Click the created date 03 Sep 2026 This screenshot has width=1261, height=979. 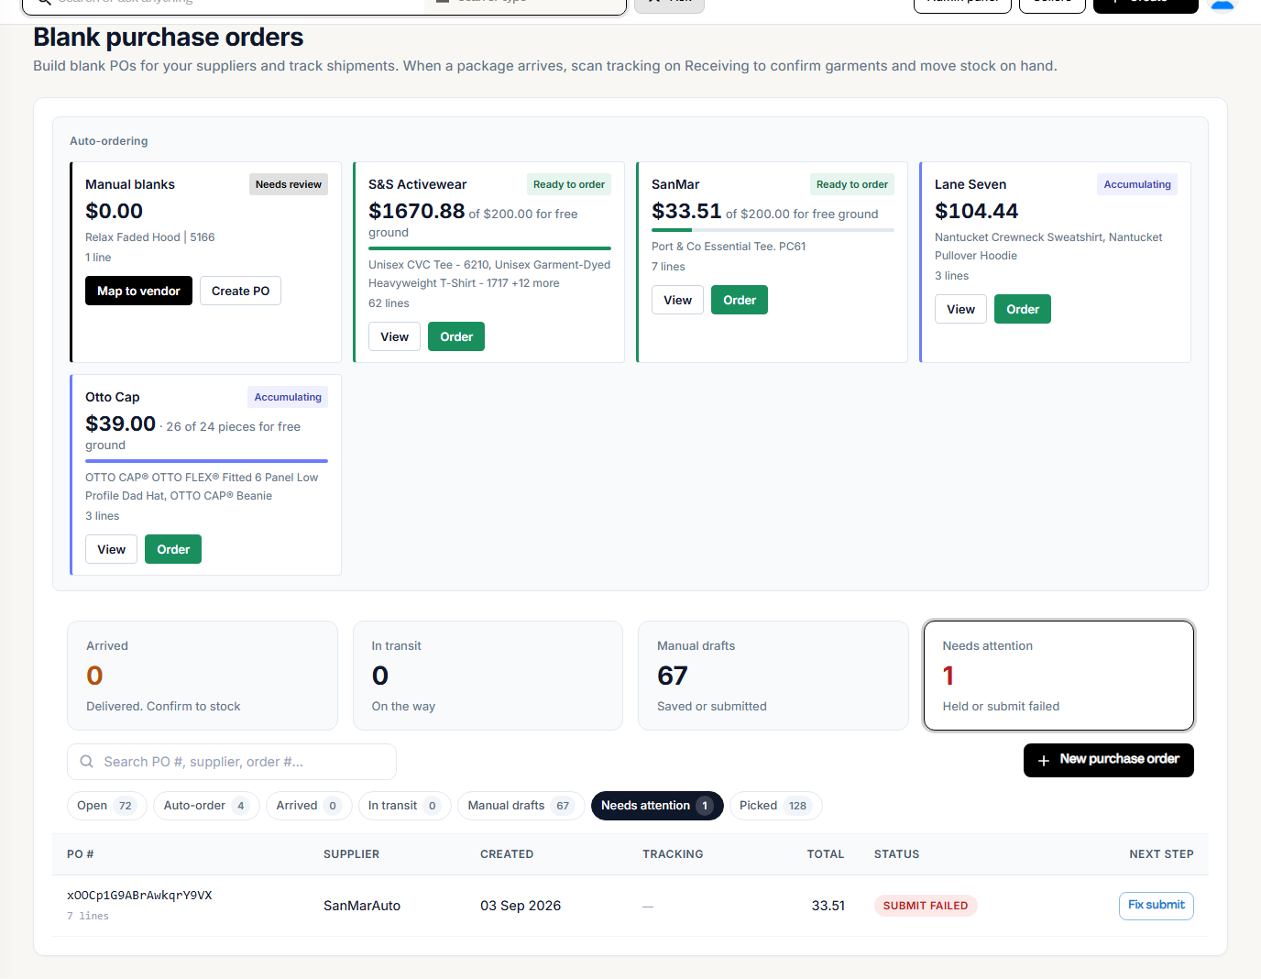coord(521,906)
